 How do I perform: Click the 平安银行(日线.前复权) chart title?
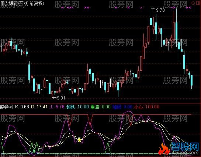tap(22, 3)
